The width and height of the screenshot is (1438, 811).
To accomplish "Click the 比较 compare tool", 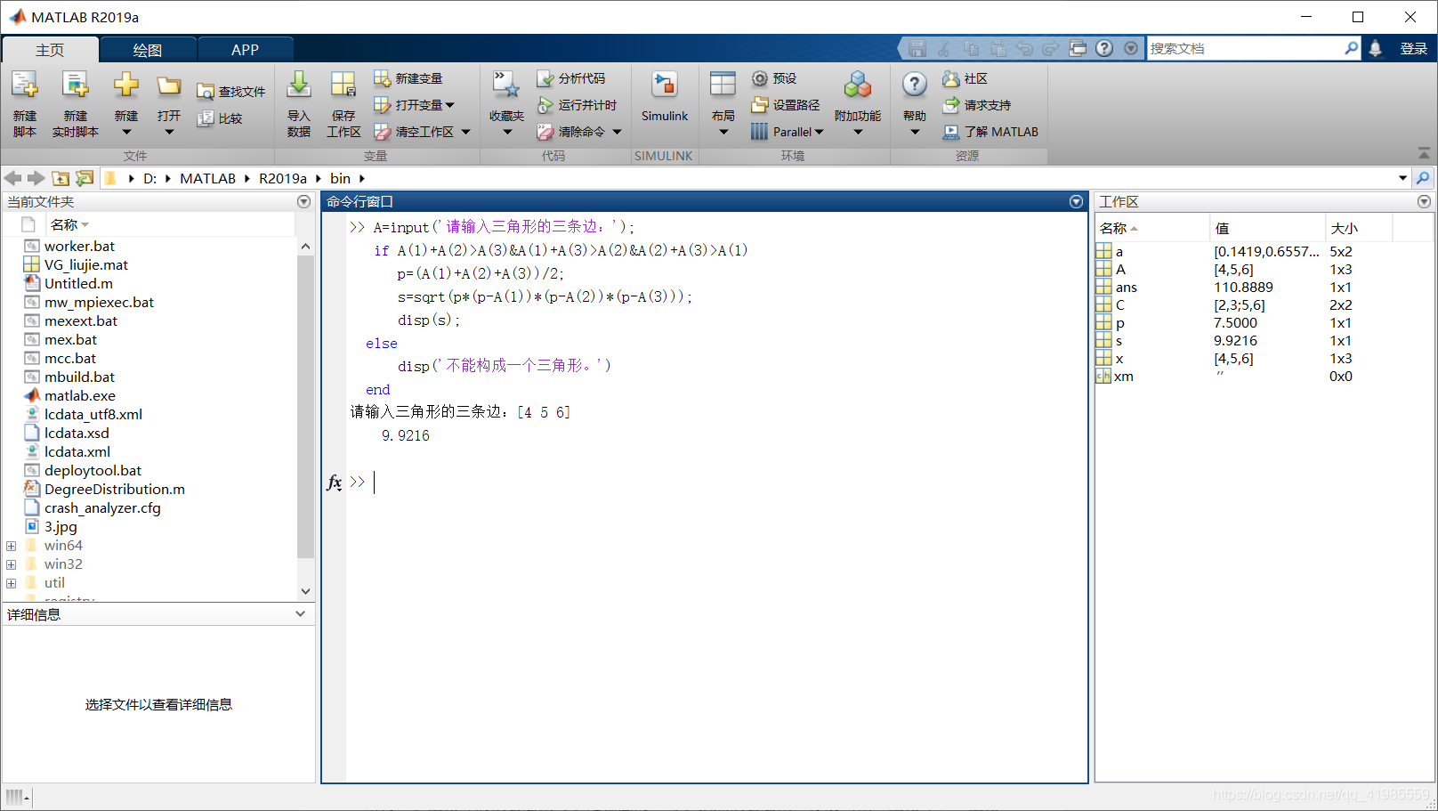I will (x=220, y=118).
